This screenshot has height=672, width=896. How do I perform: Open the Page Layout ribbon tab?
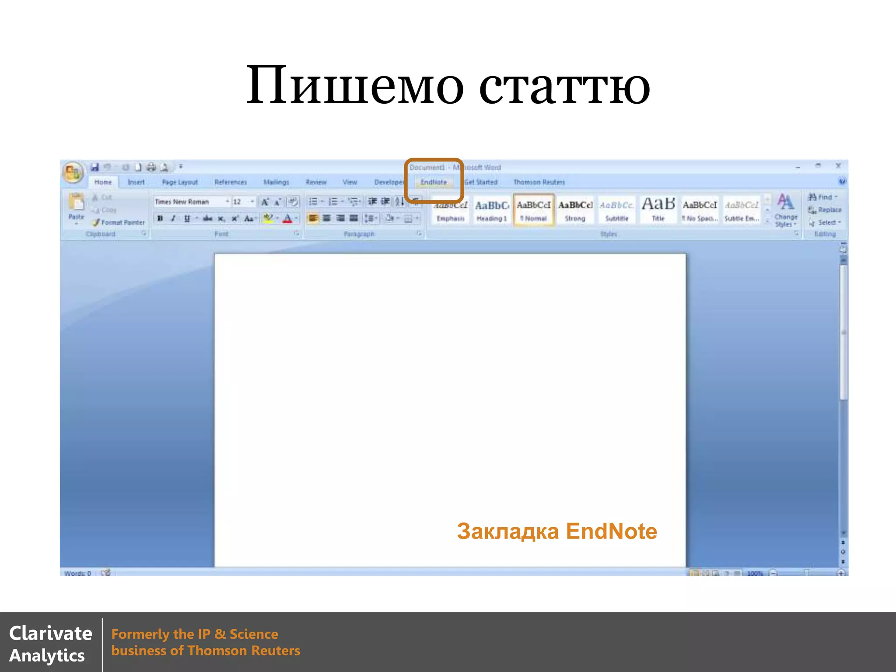[180, 182]
